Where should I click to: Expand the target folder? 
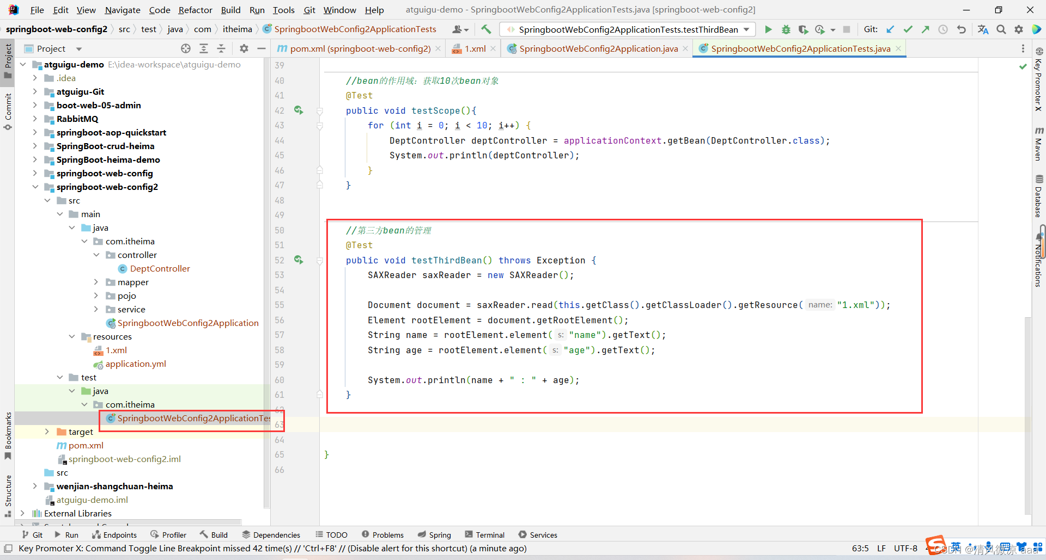(x=47, y=432)
